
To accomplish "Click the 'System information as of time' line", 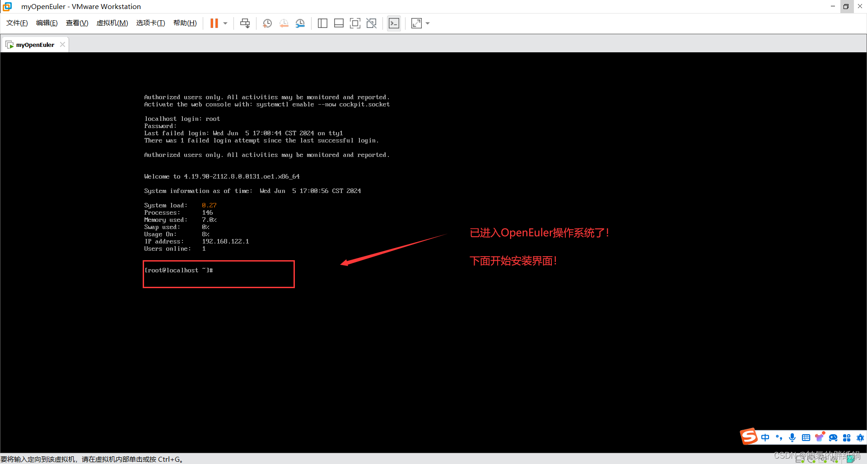I will pos(252,191).
